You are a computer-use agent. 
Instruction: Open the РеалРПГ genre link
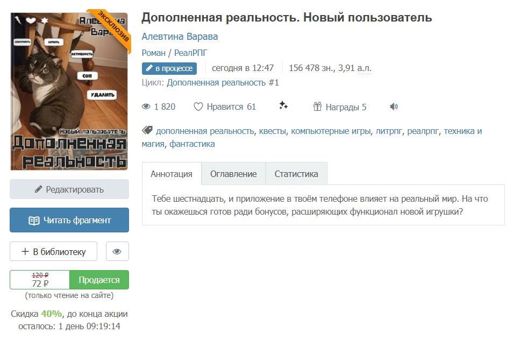pos(191,53)
